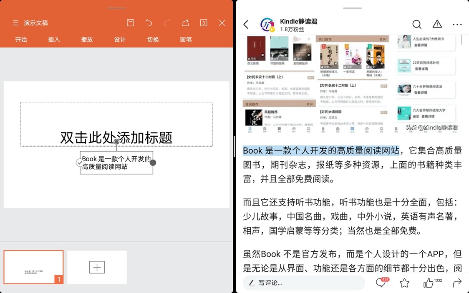The height and width of the screenshot is (293, 469).
Task: Open the comments bubble showing 457
Action: pos(380,283)
